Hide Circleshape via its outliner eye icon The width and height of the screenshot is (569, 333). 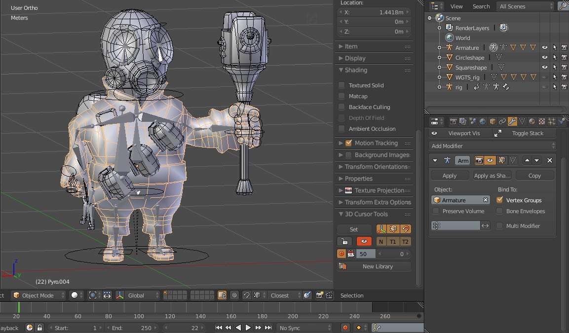(x=545, y=57)
